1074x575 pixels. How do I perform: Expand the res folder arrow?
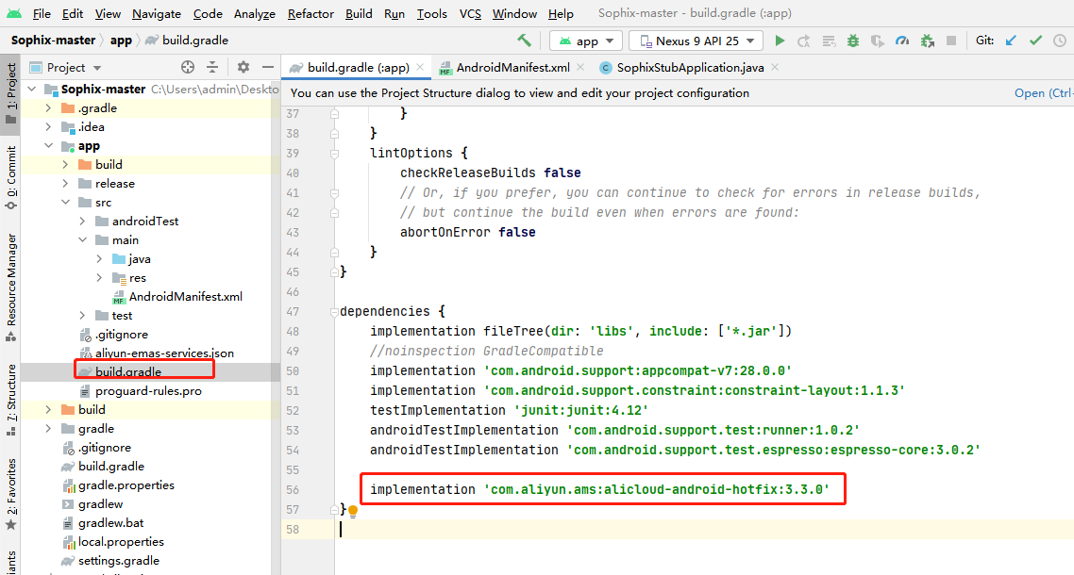point(99,277)
